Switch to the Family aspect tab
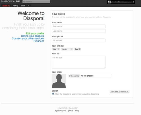The width and height of the screenshot is (141, 115). click(x=15, y=6)
